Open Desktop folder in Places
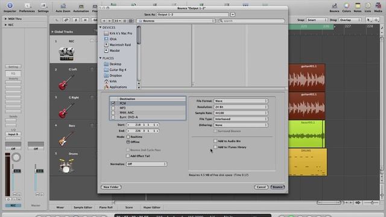 [113, 64]
